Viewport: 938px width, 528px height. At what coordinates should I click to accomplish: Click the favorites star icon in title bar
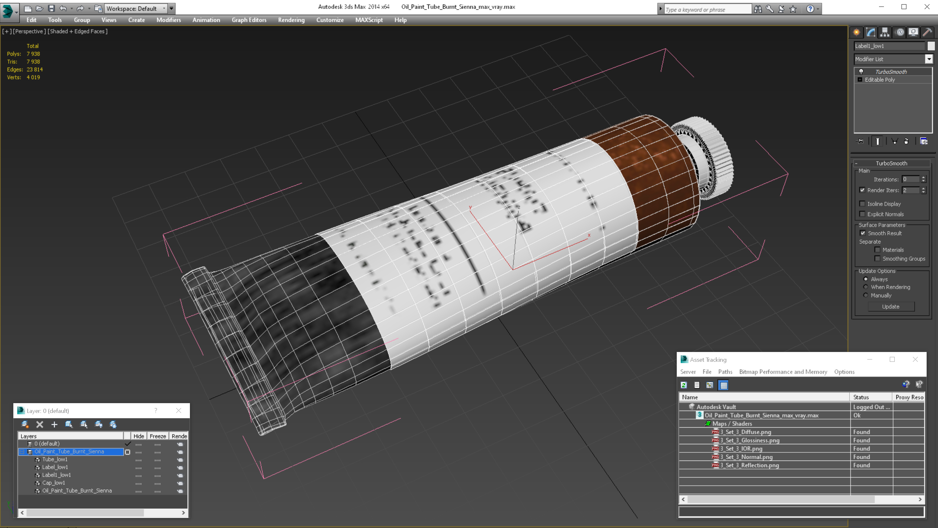point(793,9)
